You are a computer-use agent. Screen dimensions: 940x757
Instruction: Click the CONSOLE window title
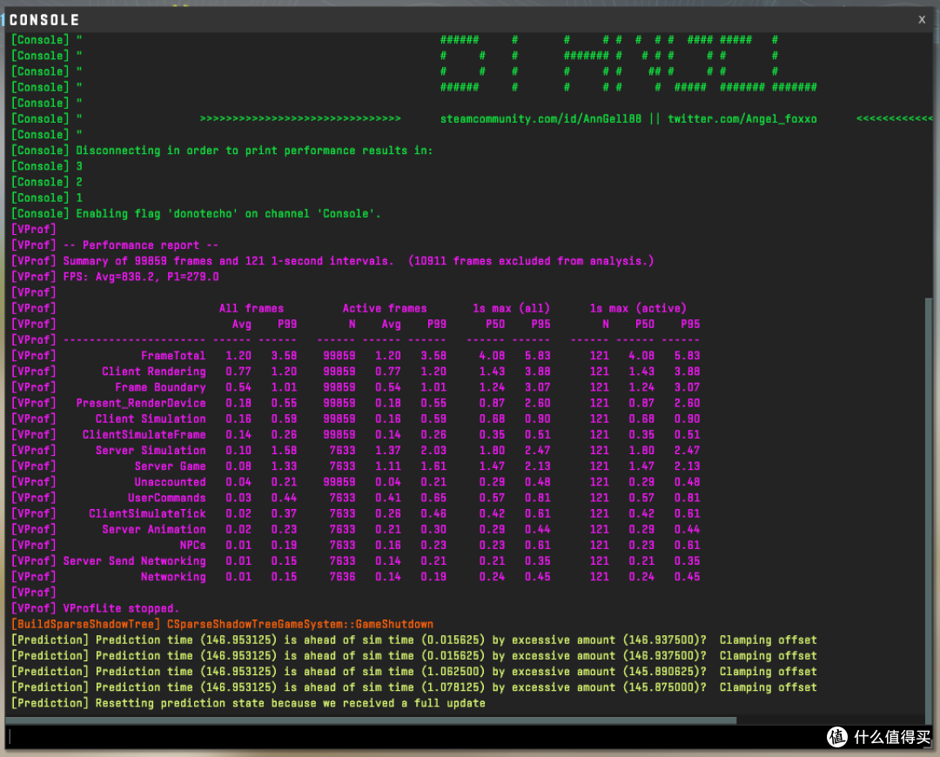(x=44, y=20)
